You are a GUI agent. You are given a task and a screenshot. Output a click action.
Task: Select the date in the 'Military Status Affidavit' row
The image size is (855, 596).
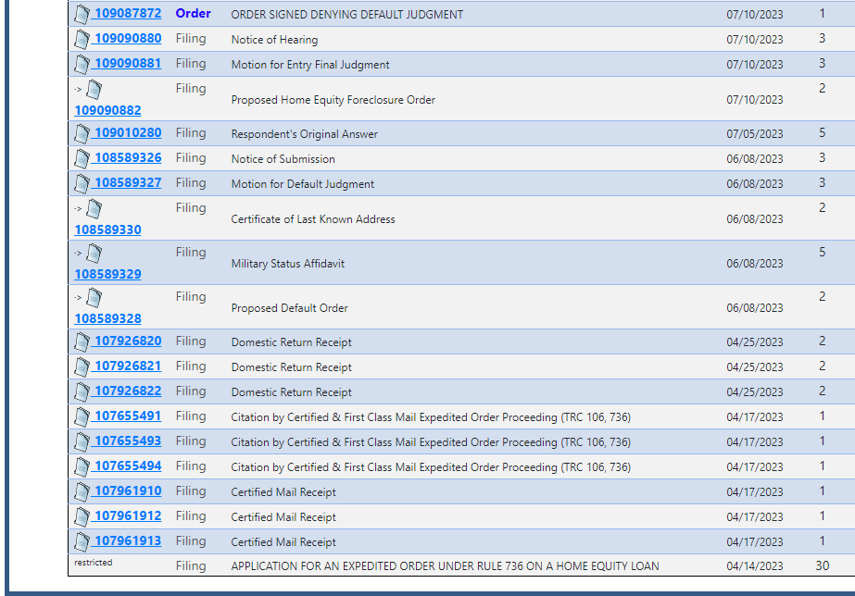[x=755, y=264]
